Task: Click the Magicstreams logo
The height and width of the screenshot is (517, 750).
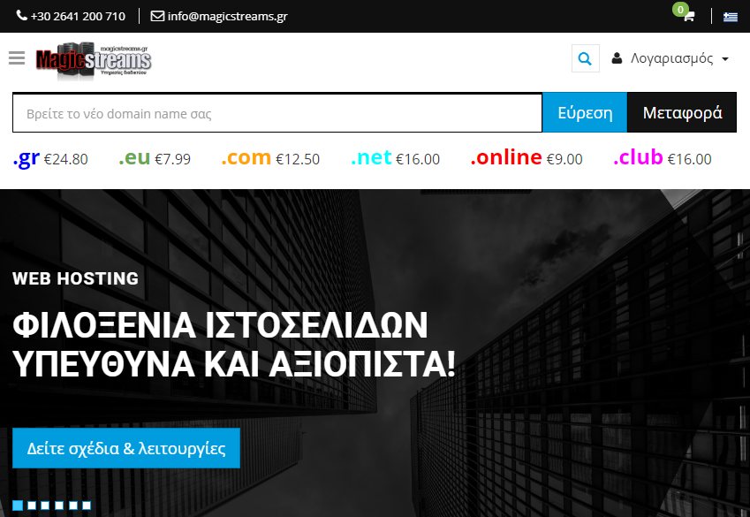Action: 94,61
